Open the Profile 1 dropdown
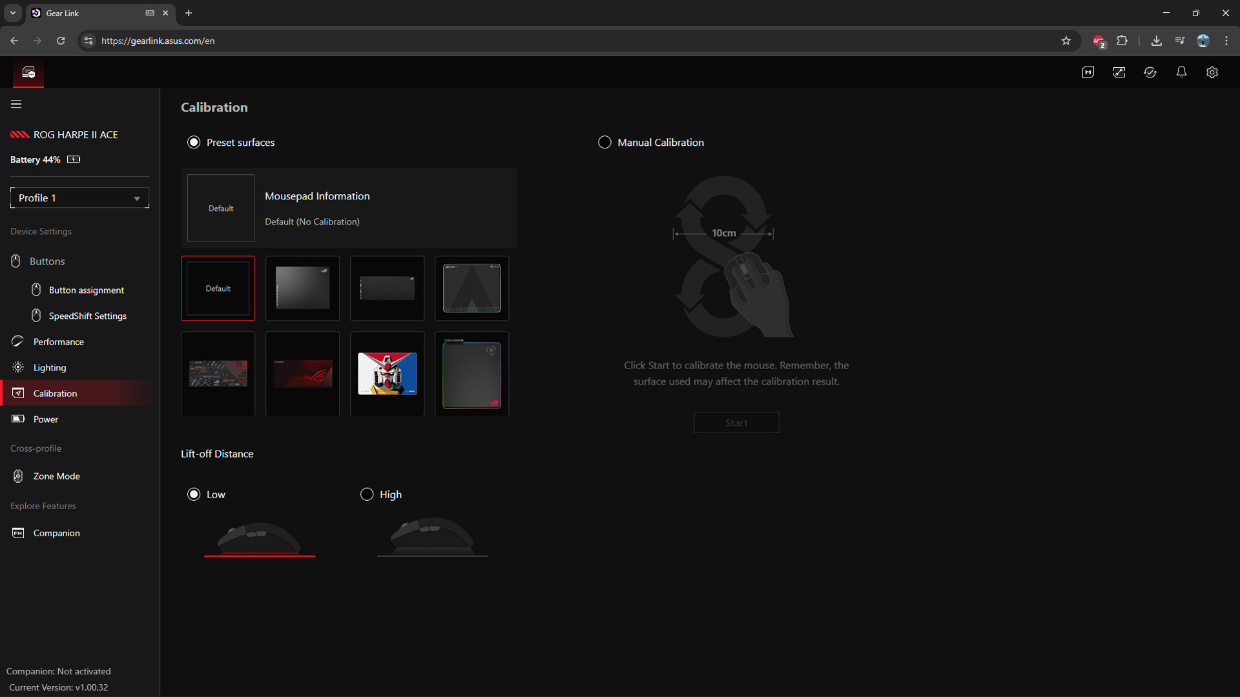The width and height of the screenshot is (1240, 697). 79,197
